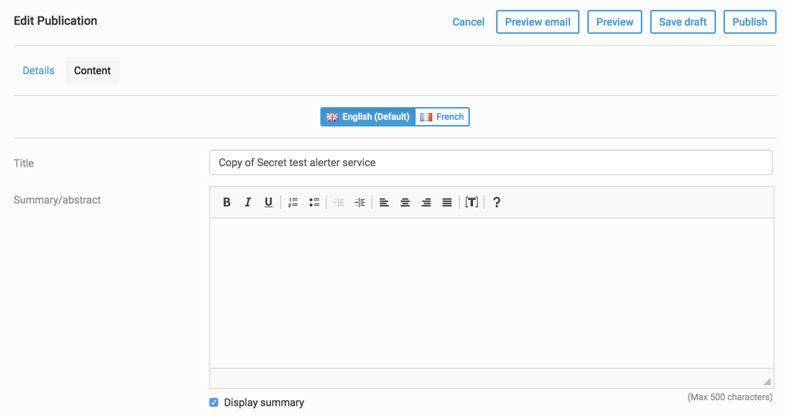Uncheck the Display summary checkbox
785x416 pixels.
click(x=214, y=403)
